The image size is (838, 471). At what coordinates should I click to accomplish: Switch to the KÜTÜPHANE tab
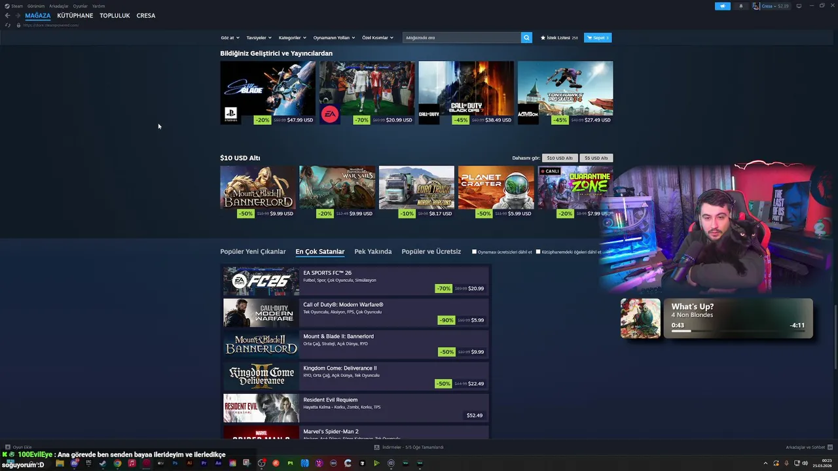(75, 15)
